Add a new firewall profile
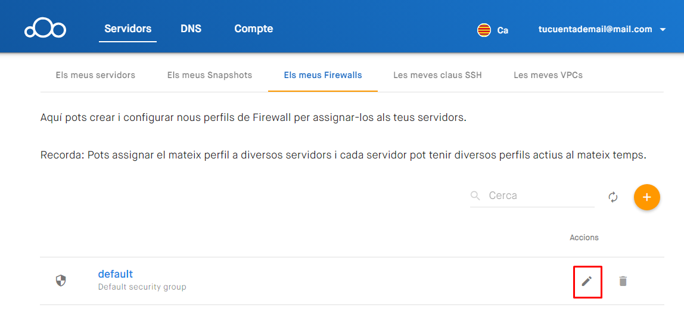This screenshot has height=314, width=684. coord(647,197)
